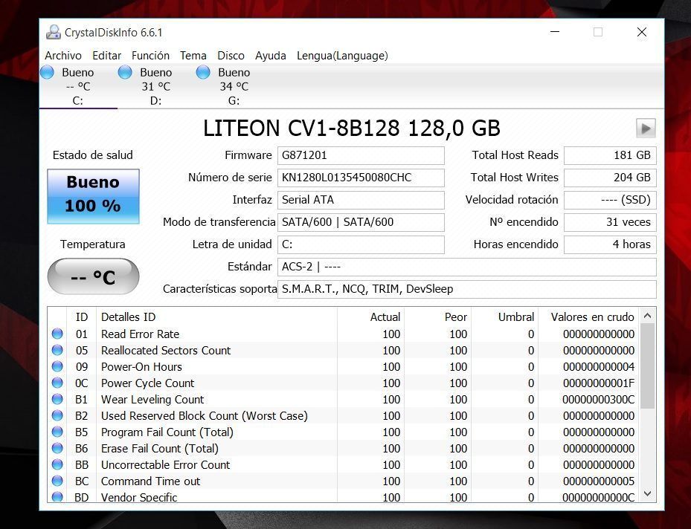The width and height of the screenshot is (691, 529).
Task: Select the D: drive status orb
Action: pyautogui.click(x=125, y=72)
